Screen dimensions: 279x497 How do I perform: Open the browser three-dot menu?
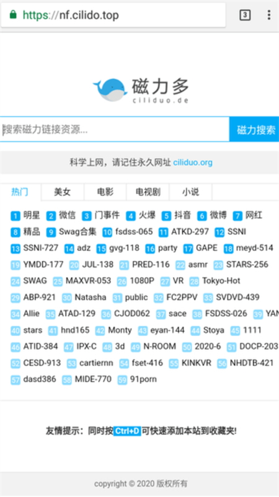268,15
